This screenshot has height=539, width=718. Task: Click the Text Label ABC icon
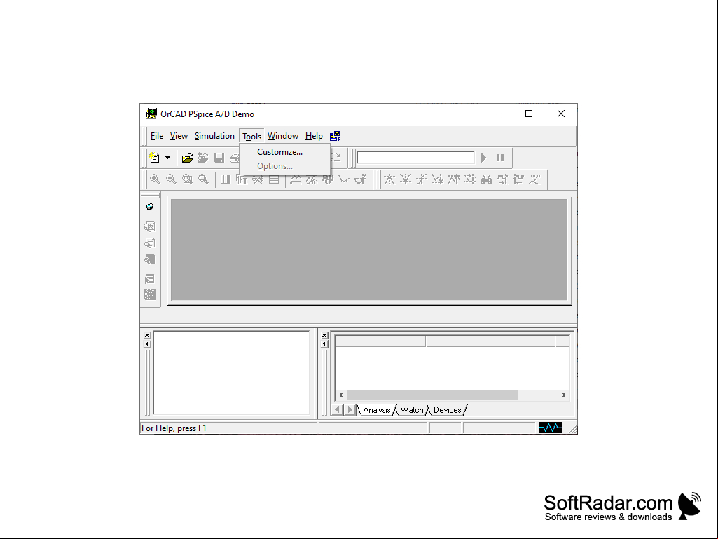(328, 179)
